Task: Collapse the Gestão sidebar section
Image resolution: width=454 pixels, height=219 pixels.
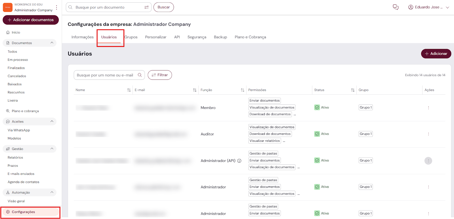Action: pyautogui.click(x=52, y=149)
